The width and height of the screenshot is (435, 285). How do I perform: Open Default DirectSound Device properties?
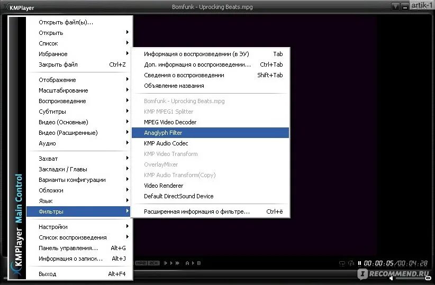click(210, 196)
